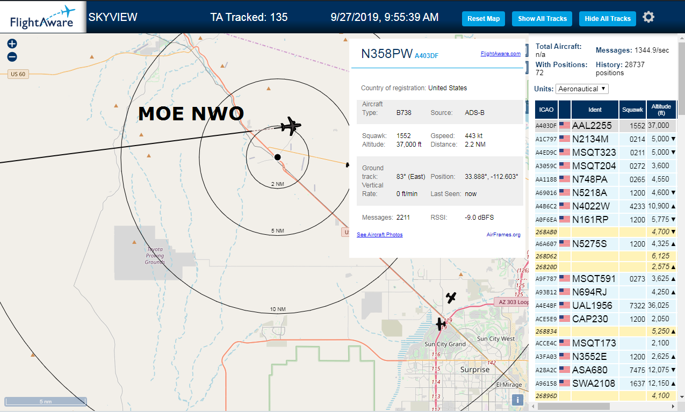Open settings via the gear icon
The height and width of the screenshot is (412, 685).
648,17
